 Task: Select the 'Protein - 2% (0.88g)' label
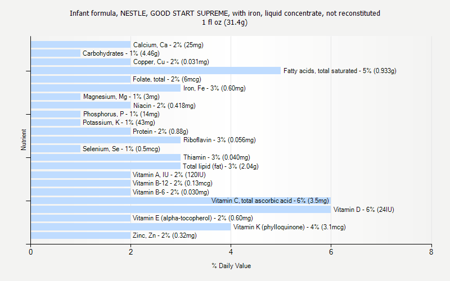coord(160,132)
